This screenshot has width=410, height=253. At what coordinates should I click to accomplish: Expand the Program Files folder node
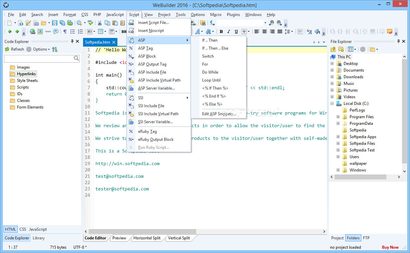click(x=338, y=117)
